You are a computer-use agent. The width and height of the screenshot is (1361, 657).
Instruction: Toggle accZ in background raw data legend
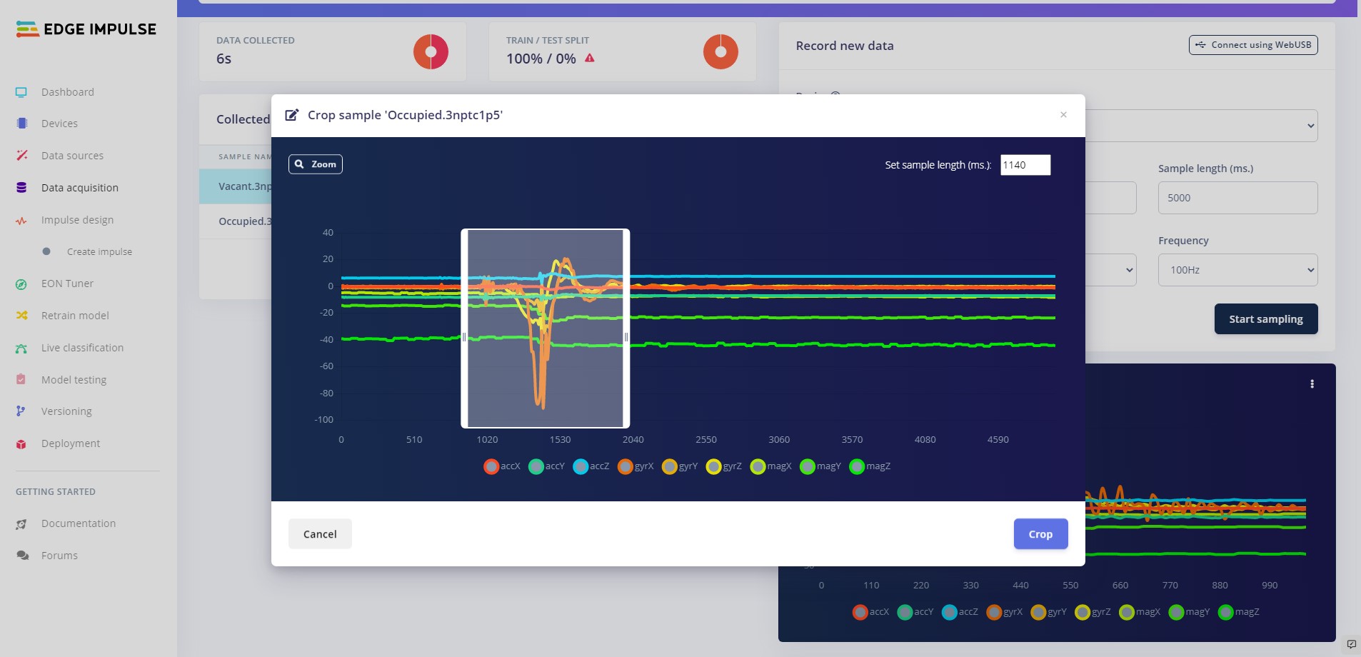pyautogui.click(x=960, y=612)
